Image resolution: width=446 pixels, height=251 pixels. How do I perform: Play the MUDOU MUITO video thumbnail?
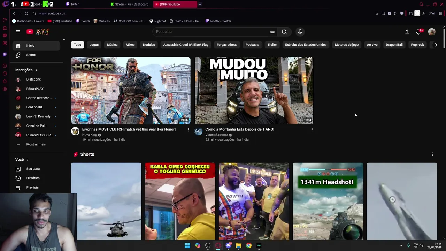tap(254, 91)
